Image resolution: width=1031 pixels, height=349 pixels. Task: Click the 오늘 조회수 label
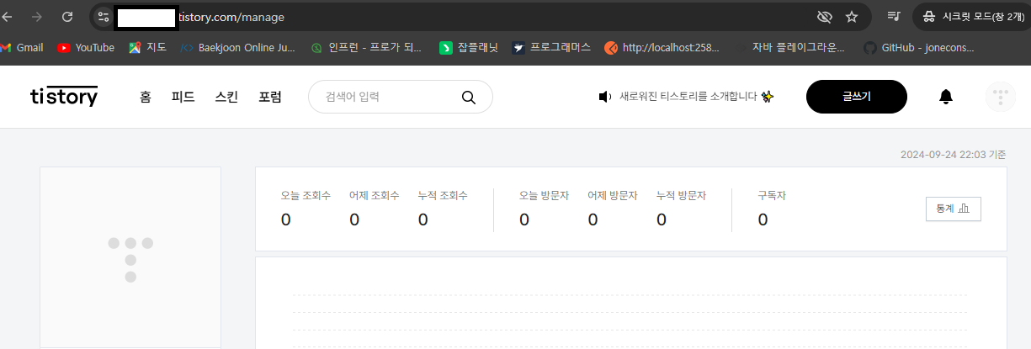[306, 195]
